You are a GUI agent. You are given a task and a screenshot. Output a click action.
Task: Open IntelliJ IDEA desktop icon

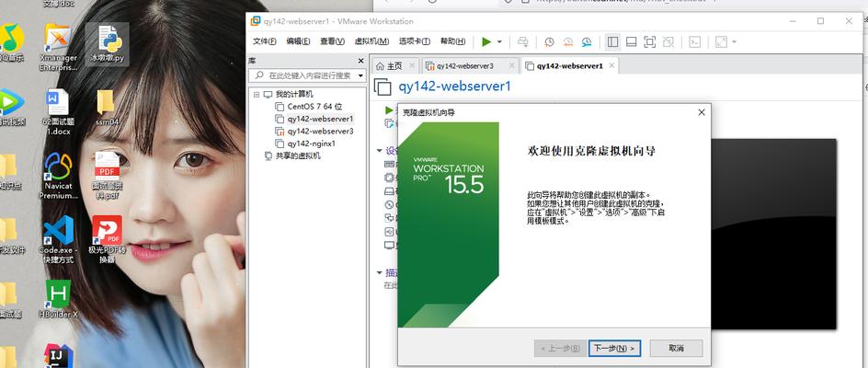tap(58, 355)
